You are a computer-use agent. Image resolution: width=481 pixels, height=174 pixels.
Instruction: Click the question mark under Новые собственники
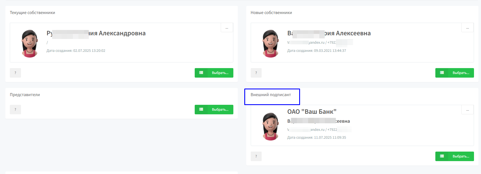click(x=256, y=73)
